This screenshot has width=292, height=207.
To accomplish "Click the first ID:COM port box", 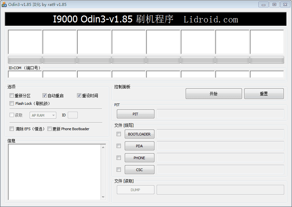I will point(25,74).
